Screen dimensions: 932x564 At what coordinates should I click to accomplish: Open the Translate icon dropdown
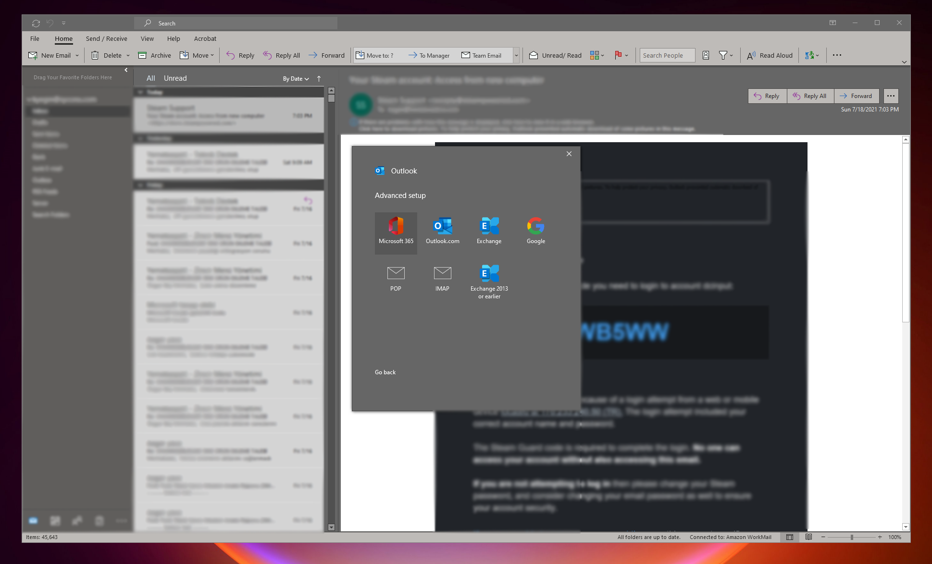coord(812,55)
